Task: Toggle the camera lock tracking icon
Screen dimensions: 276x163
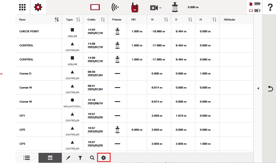Action: [x=156, y=8]
